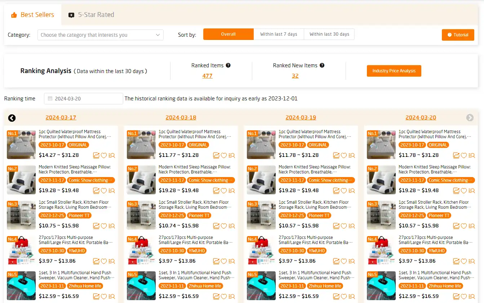Open price trend chart for No.1 mattress protector

tap(96, 155)
